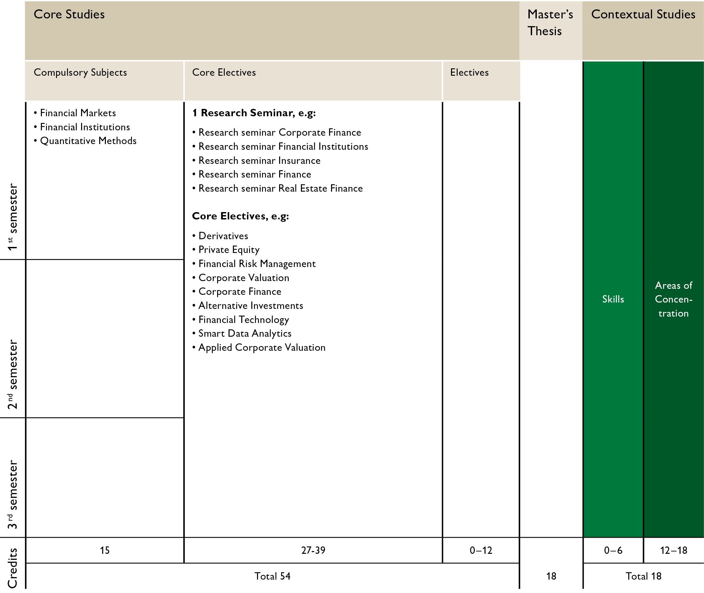Click the dark green Areas of Concentration block

tap(674, 299)
